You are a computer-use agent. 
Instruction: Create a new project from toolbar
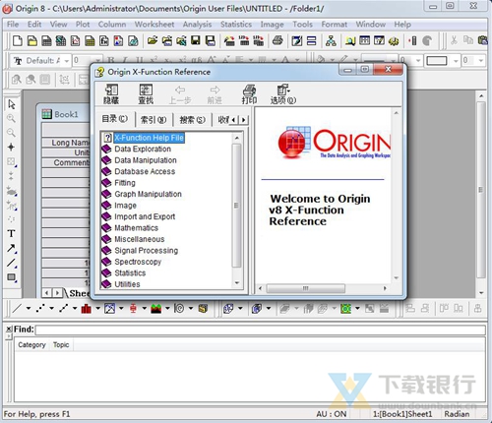[18, 41]
